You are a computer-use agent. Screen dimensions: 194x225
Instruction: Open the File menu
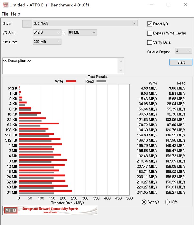pyautogui.click(x=5, y=14)
